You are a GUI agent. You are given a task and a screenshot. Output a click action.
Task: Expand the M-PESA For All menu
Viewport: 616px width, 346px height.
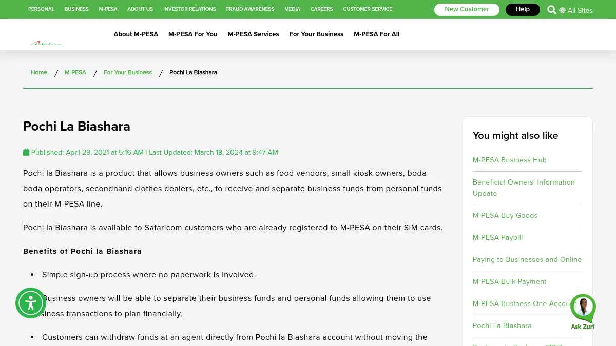coord(376,34)
